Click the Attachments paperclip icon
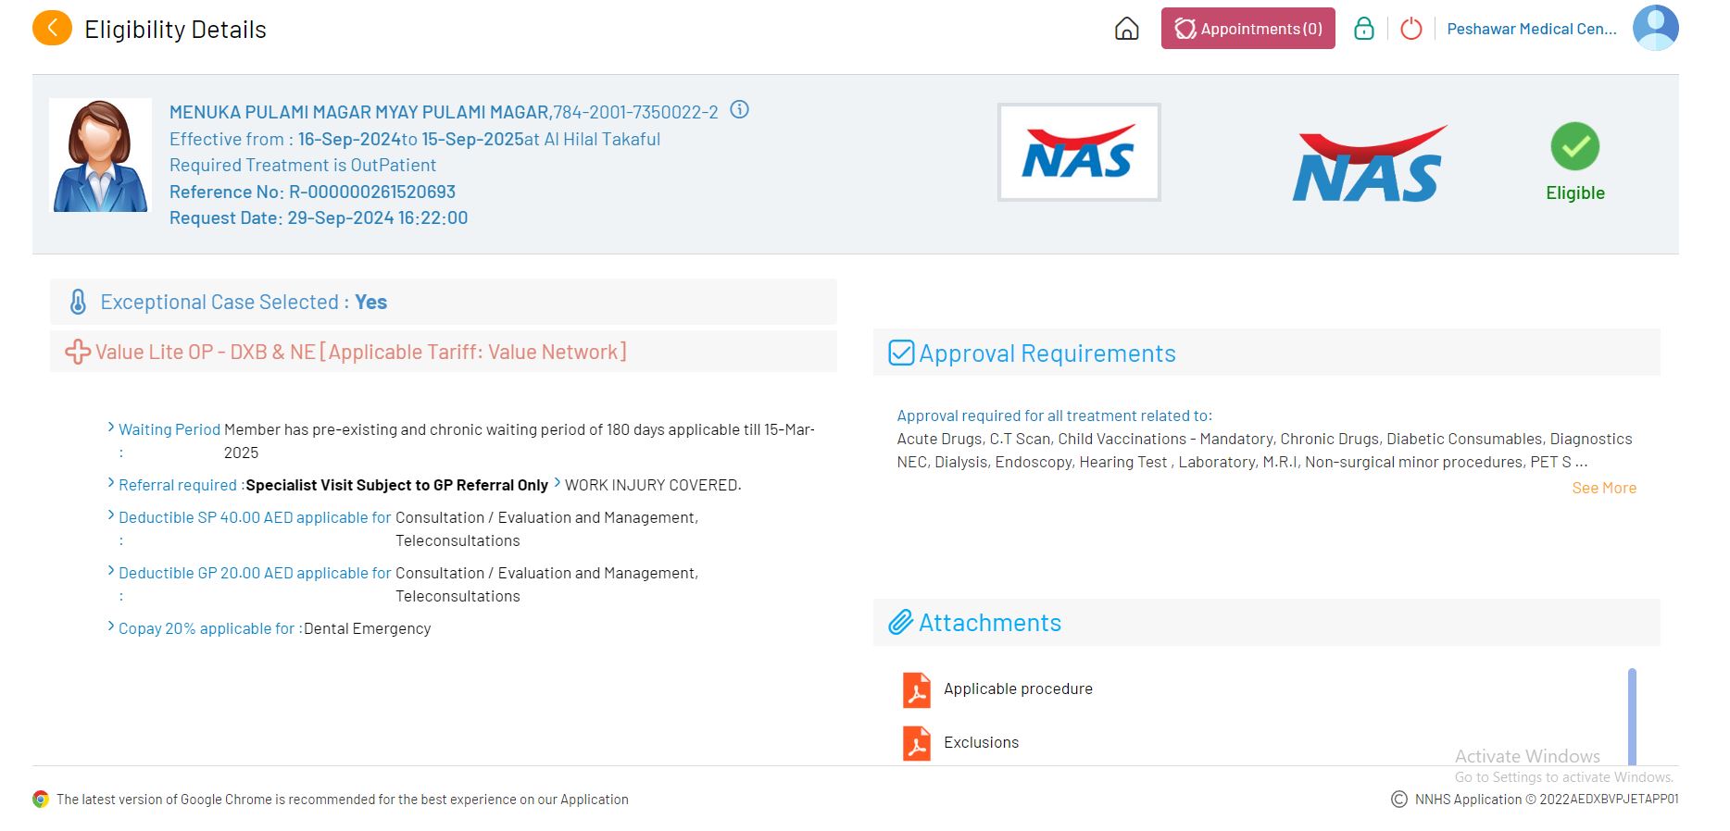The width and height of the screenshot is (1730, 831). point(901,622)
